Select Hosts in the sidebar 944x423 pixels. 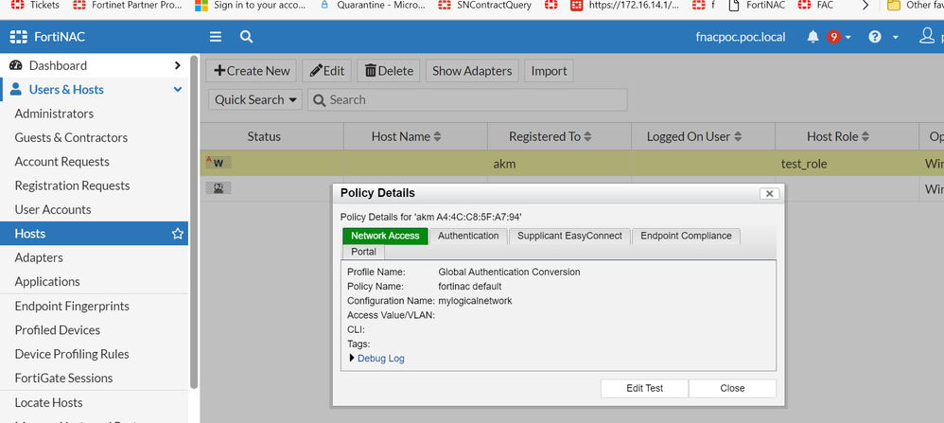94,234
